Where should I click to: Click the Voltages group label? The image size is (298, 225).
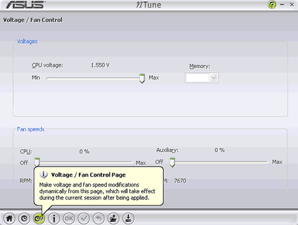click(x=27, y=42)
